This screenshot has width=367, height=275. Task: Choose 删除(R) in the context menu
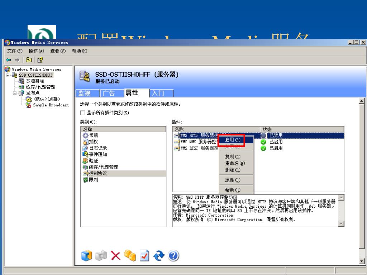236,170
